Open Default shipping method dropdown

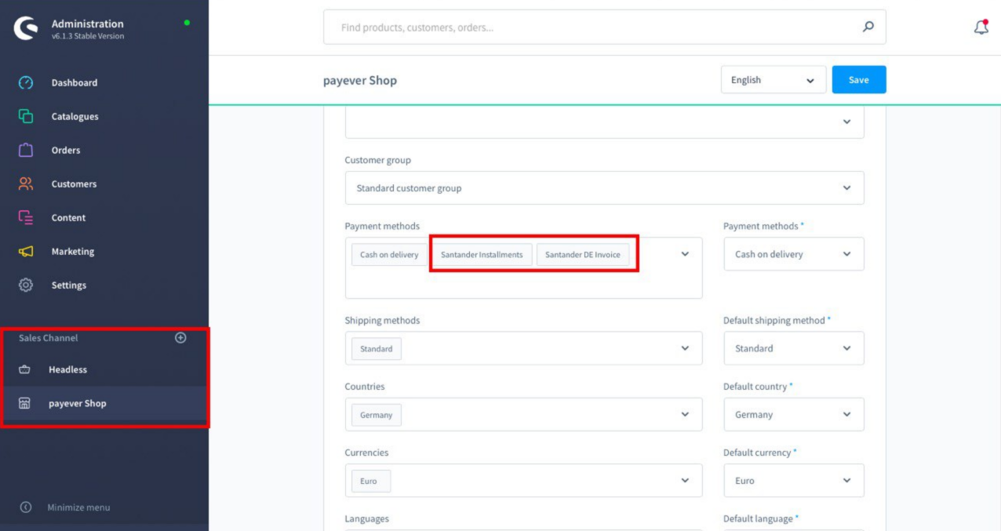[x=794, y=348]
